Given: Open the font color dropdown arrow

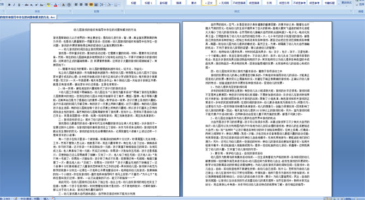Looking at the screenshot, I should pos(59,5).
